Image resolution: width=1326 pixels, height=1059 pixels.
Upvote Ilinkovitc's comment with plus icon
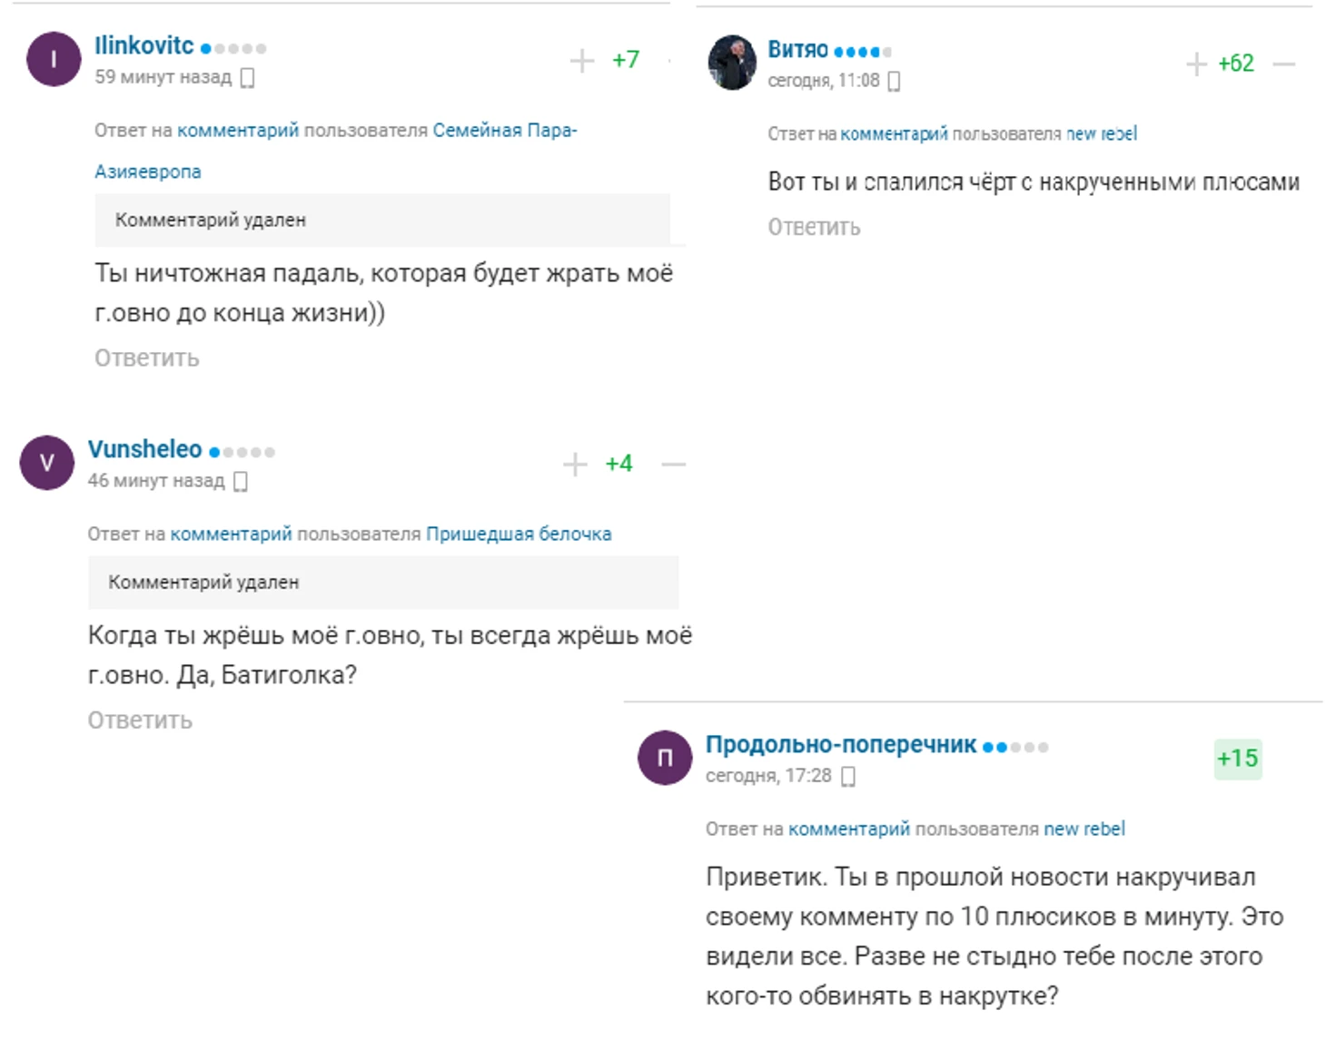pos(581,61)
